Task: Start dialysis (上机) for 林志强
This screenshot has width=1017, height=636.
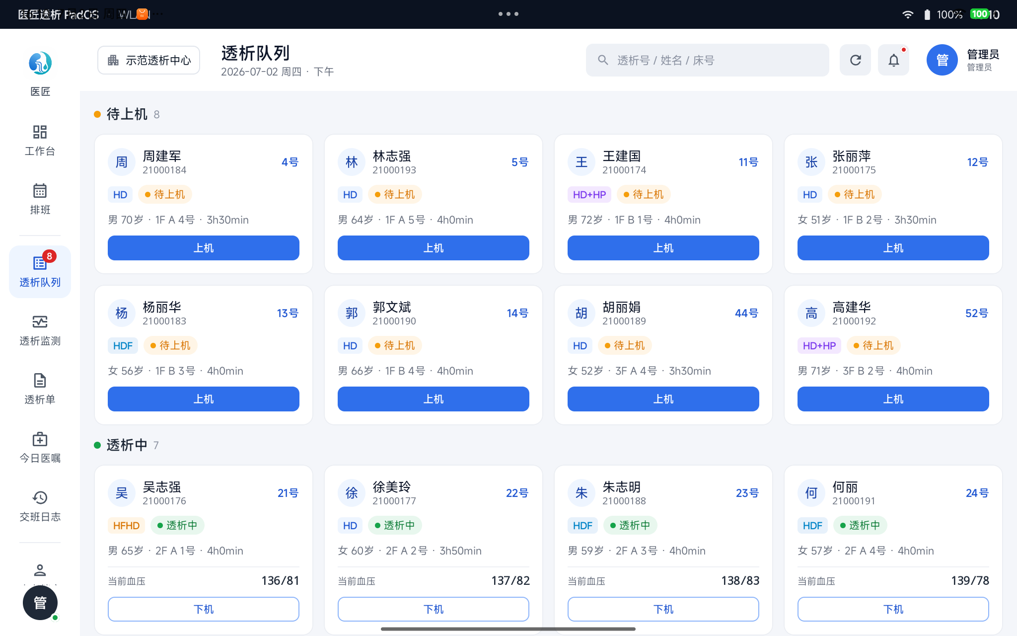Action: (434, 248)
